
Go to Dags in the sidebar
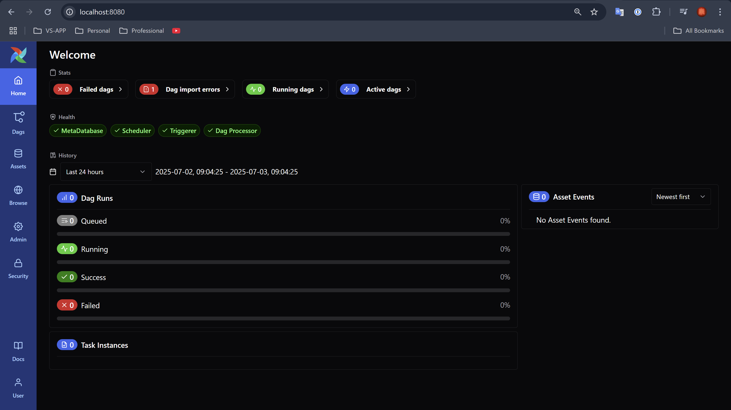pyautogui.click(x=18, y=123)
